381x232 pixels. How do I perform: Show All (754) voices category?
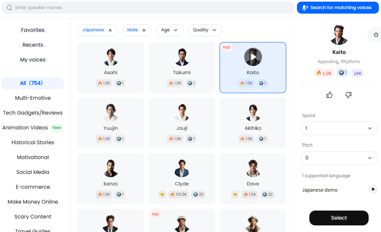33,83
